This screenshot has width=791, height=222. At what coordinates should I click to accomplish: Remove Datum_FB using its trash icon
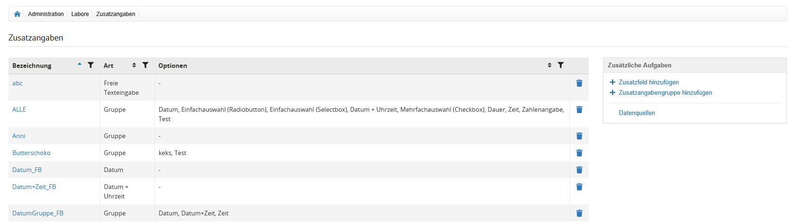tap(579, 170)
